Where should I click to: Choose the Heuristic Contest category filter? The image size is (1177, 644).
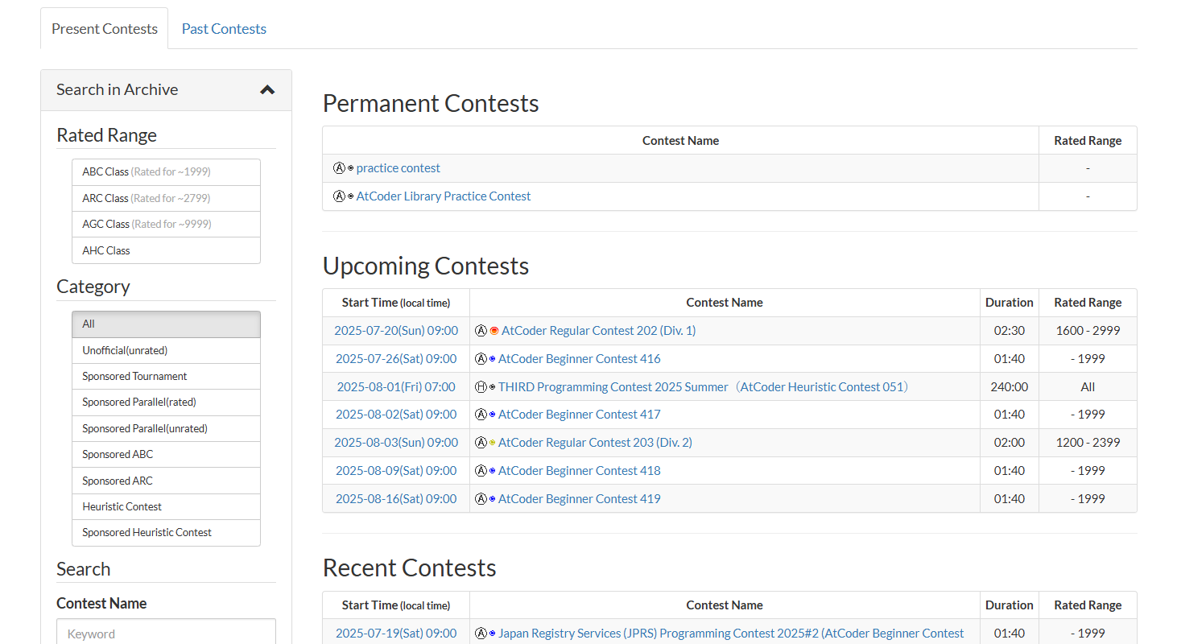[x=166, y=506]
